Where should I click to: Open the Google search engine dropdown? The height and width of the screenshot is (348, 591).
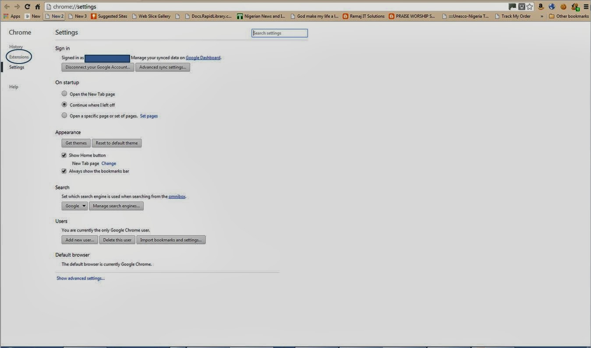(75, 206)
